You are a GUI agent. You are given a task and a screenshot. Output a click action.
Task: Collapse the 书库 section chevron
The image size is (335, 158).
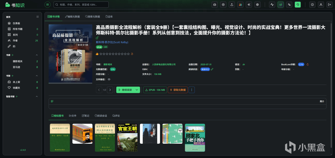[37, 55]
